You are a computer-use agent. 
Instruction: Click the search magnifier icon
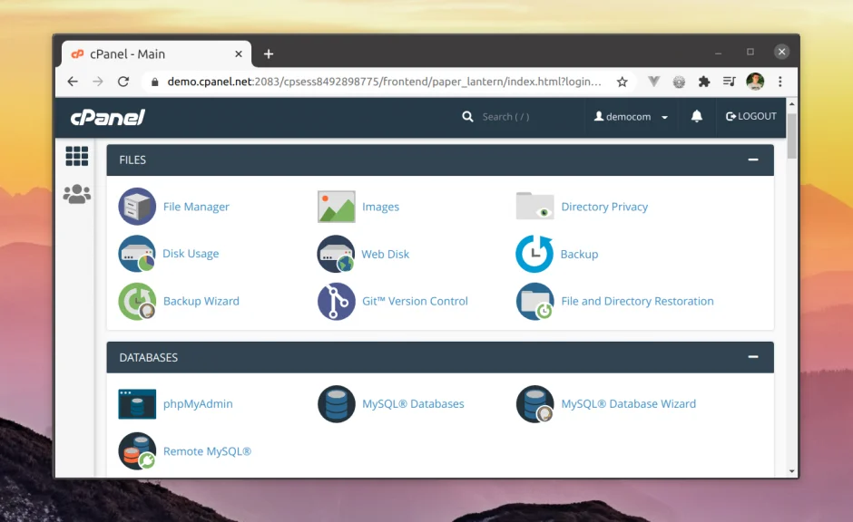coord(467,117)
